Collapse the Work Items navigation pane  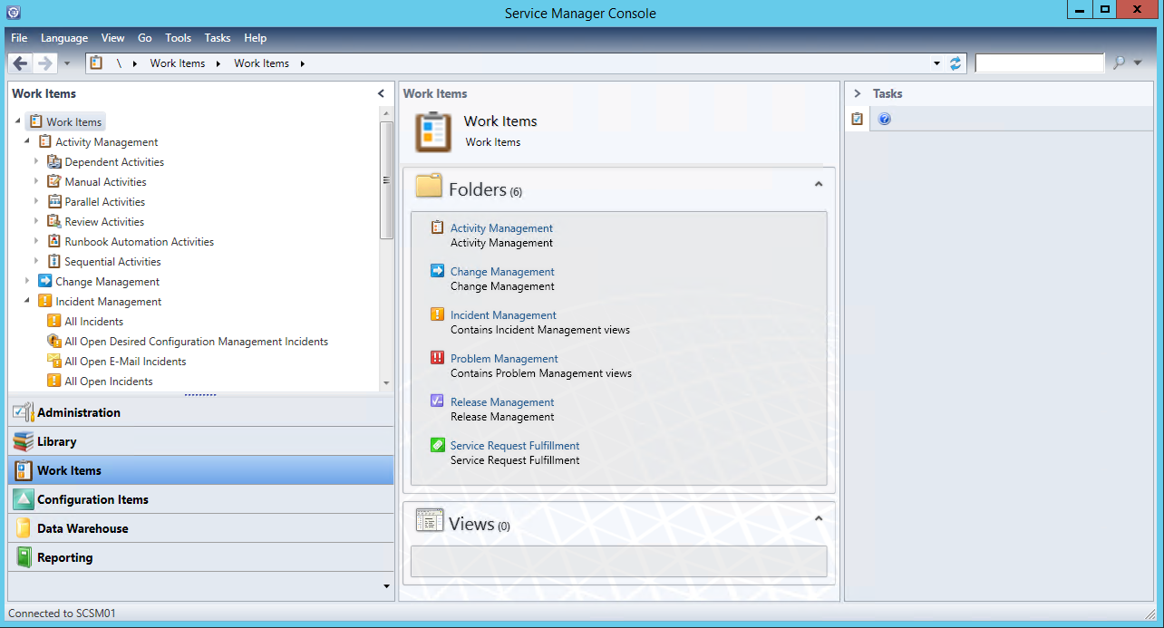(382, 93)
